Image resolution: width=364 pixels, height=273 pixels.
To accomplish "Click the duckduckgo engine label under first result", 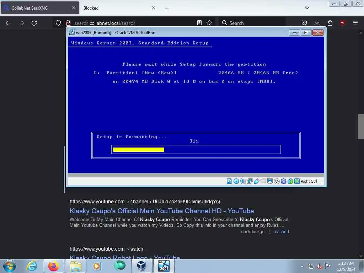I will [253, 232].
